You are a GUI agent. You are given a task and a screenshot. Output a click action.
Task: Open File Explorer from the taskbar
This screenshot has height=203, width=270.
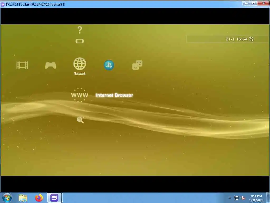(23, 198)
